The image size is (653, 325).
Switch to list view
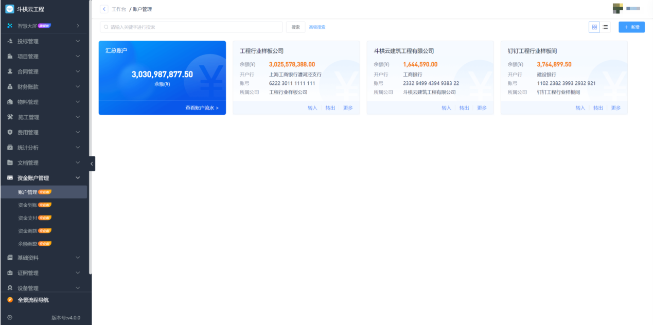pos(605,27)
